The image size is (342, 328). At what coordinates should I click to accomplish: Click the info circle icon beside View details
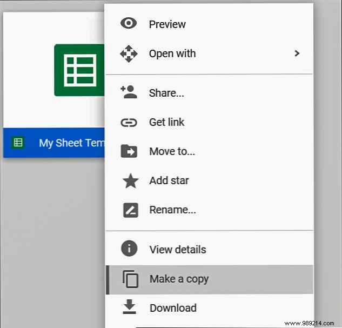point(129,249)
